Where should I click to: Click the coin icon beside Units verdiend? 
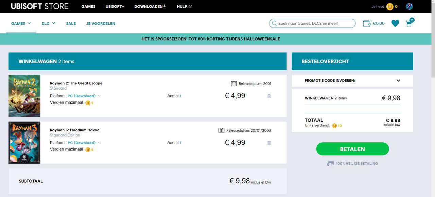(334, 125)
